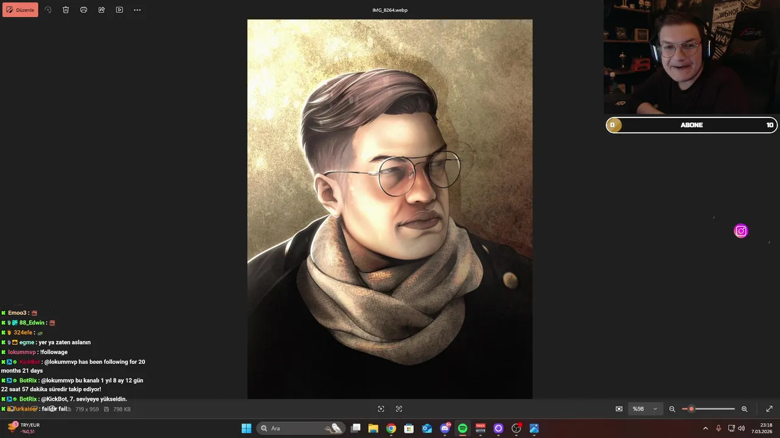Open the %98 zoom level dropdown
The image size is (780, 438).
point(645,409)
